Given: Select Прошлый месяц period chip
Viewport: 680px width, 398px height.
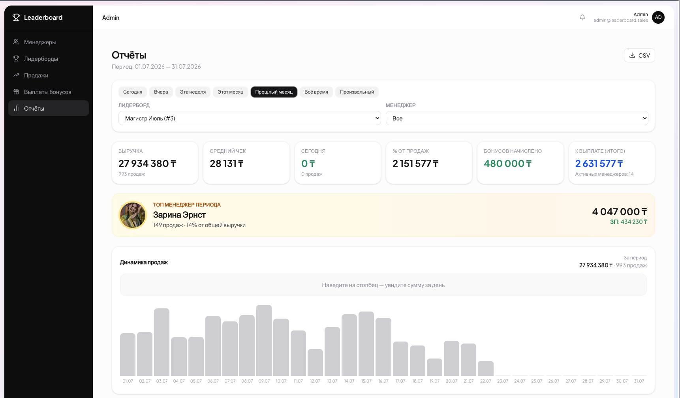Looking at the screenshot, I should click(274, 92).
